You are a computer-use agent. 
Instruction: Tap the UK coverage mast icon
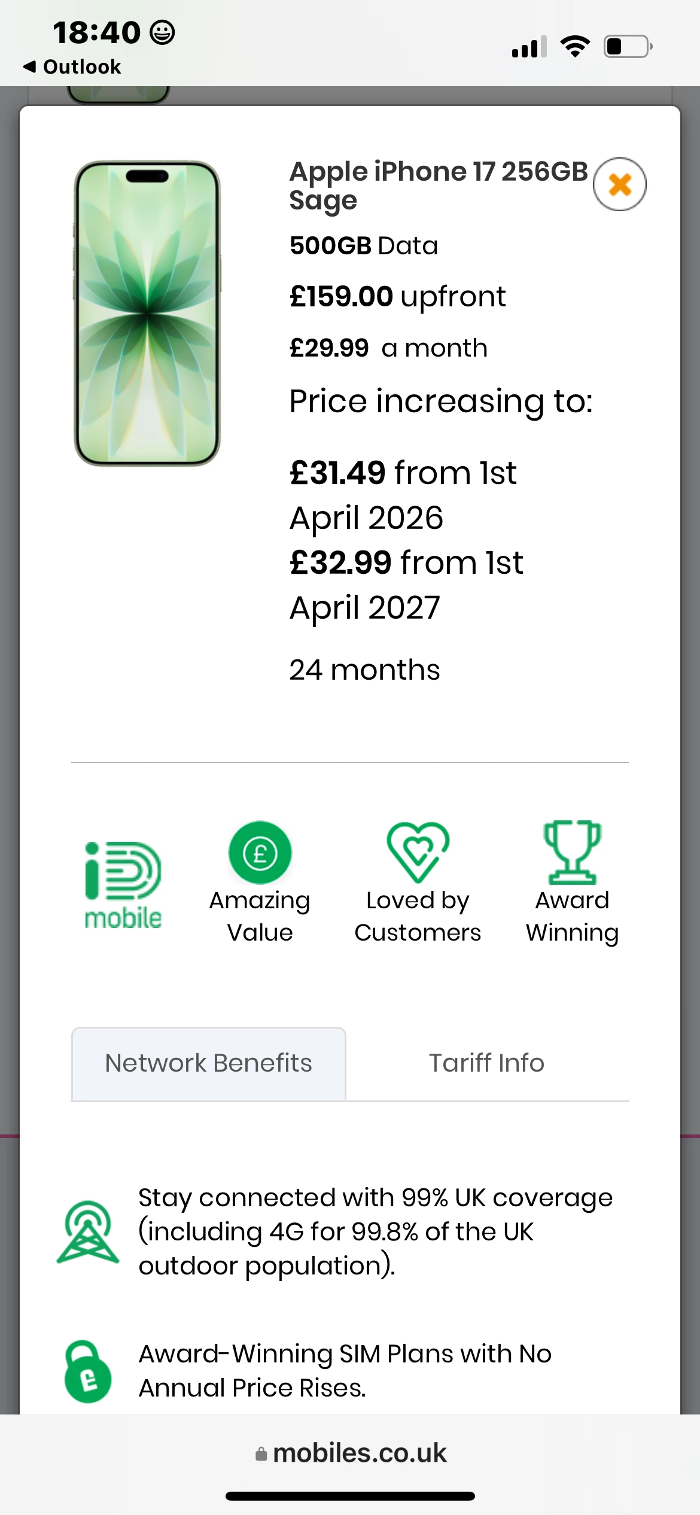click(x=88, y=1233)
